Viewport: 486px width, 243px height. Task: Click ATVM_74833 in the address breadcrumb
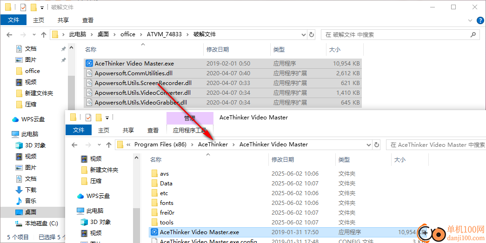(x=164, y=34)
